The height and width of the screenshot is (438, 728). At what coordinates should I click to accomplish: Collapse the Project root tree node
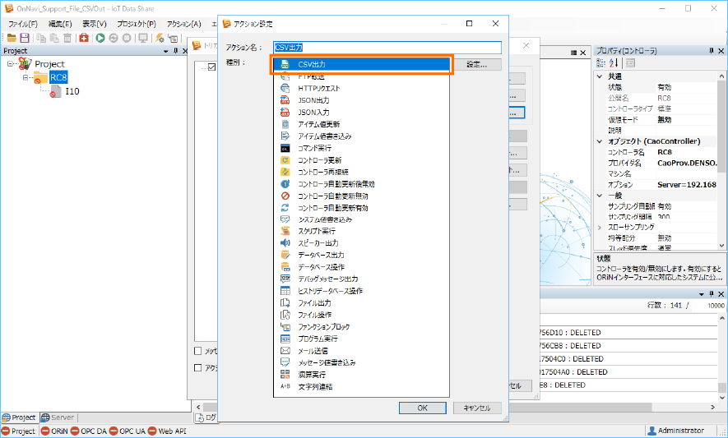pyautogui.click(x=12, y=64)
